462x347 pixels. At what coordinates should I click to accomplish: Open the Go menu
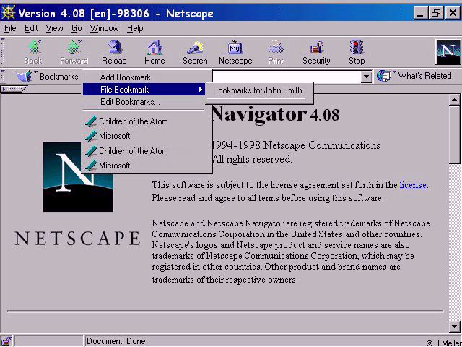77,28
